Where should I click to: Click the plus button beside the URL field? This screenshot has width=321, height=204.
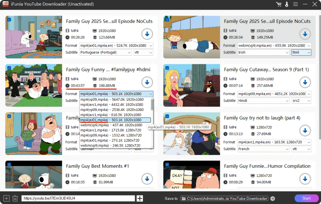140,198
